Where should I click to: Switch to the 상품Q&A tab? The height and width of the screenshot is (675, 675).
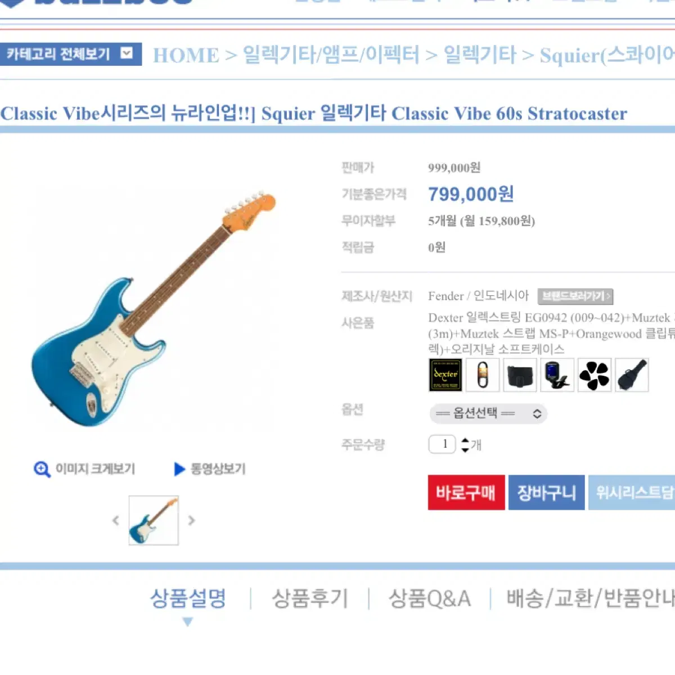pos(430,598)
